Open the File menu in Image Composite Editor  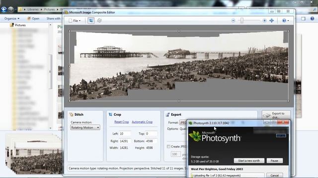(x=75, y=21)
